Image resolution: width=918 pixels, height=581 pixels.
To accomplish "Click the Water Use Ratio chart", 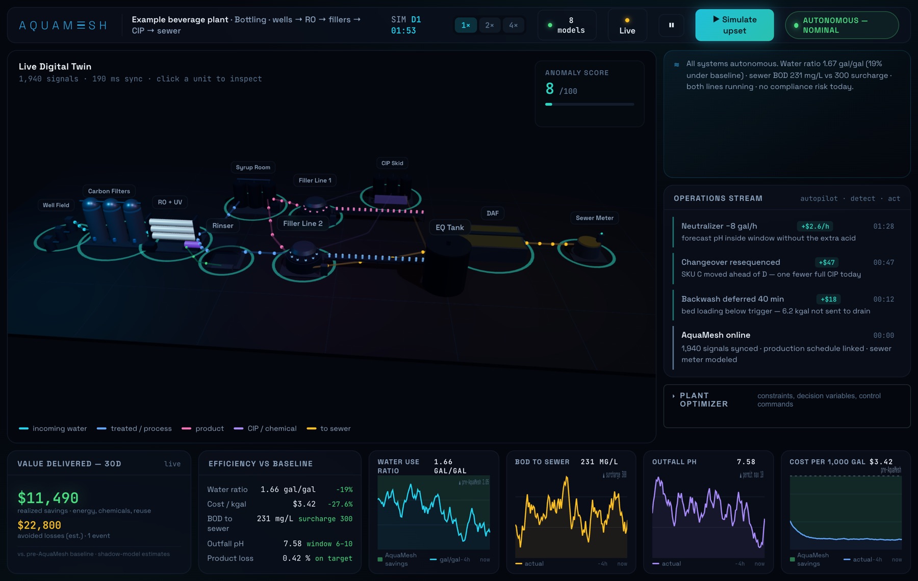I will tap(433, 512).
